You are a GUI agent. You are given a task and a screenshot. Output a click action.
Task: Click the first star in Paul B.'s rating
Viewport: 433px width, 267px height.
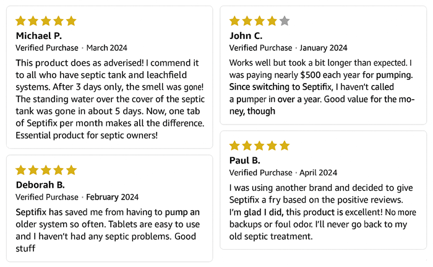pyautogui.click(x=235, y=146)
